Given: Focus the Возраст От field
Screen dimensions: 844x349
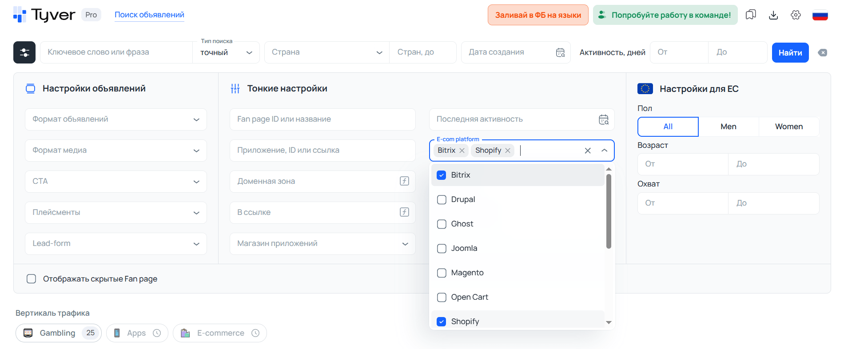Looking at the screenshot, I should click(683, 164).
